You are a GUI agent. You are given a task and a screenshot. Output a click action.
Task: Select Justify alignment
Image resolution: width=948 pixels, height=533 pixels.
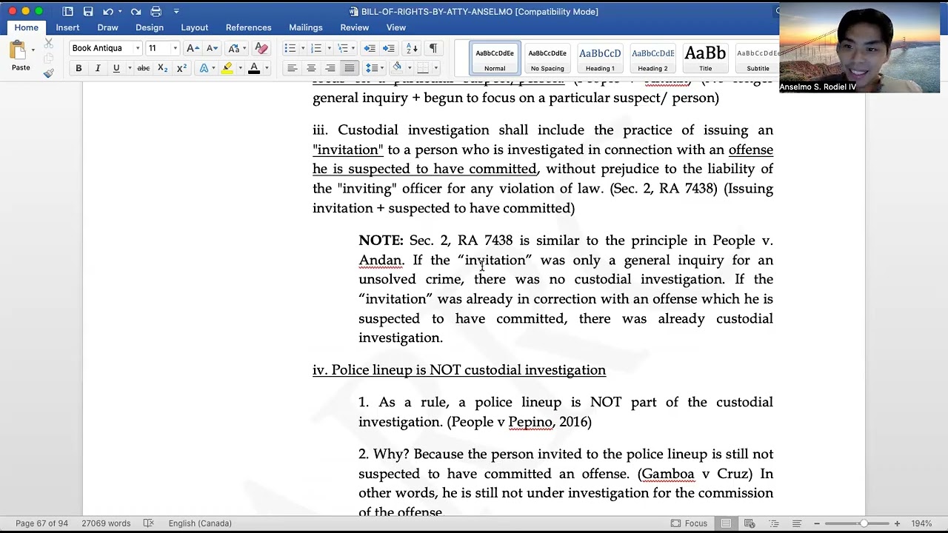[350, 68]
